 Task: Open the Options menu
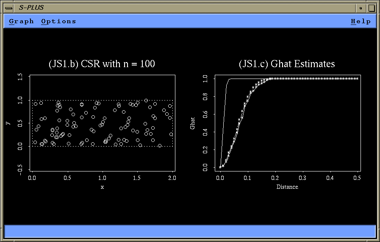[58, 22]
